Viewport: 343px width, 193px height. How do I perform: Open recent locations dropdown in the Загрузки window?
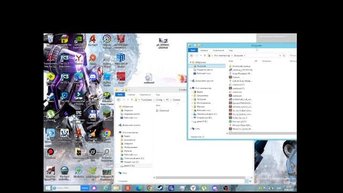click(201, 56)
